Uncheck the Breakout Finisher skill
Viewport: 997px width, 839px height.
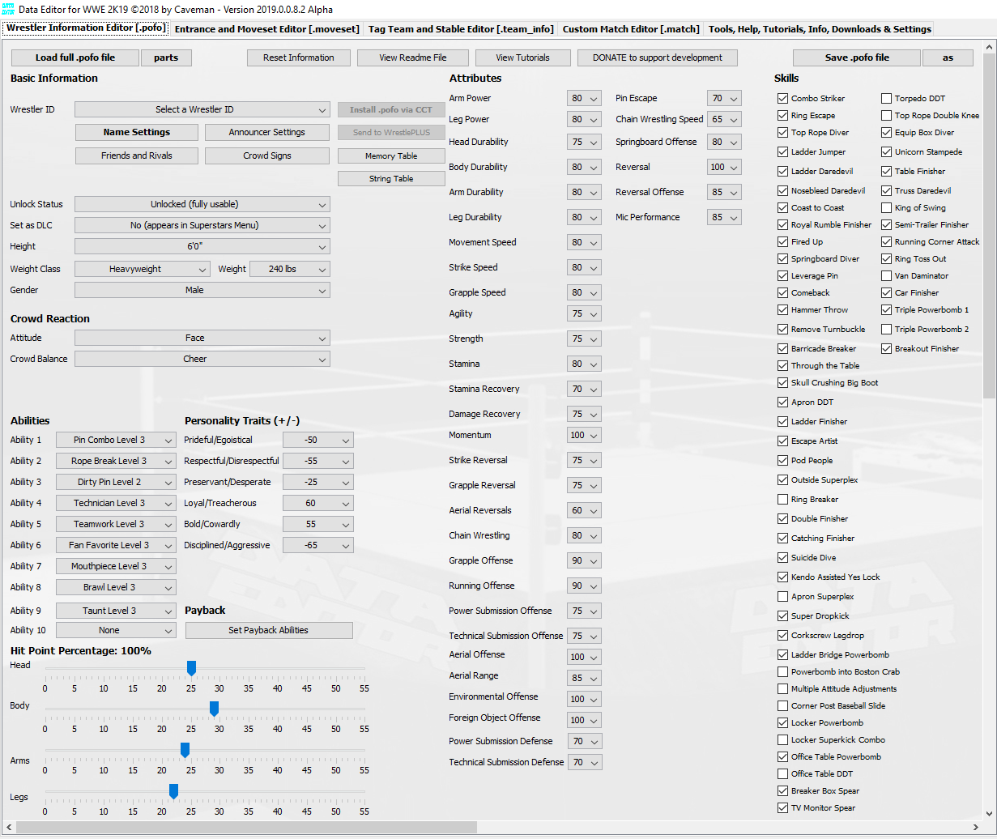(x=886, y=349)
